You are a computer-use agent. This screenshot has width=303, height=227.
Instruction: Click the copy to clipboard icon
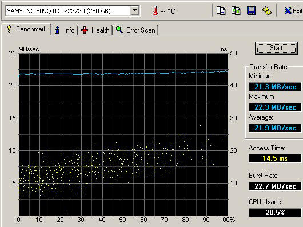click(221, 11)
